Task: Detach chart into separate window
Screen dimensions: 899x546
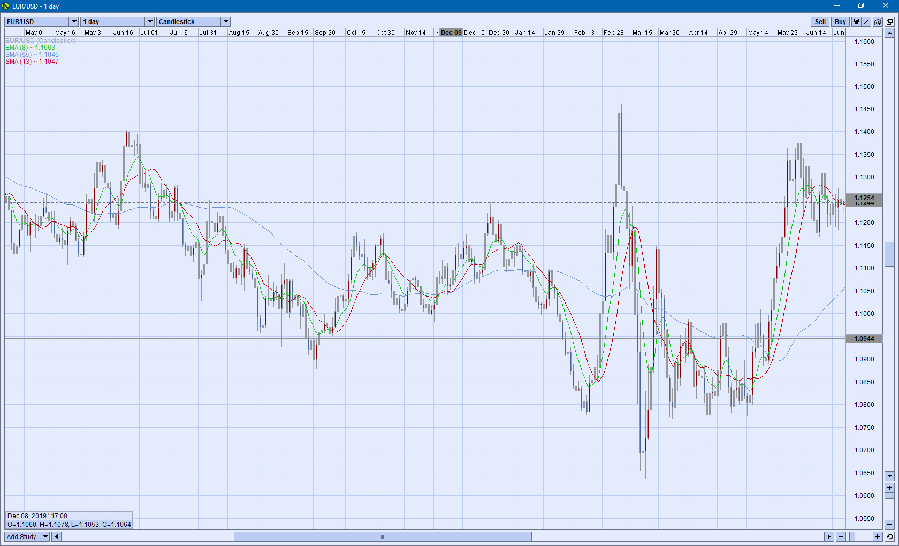Action: point(889,22)
